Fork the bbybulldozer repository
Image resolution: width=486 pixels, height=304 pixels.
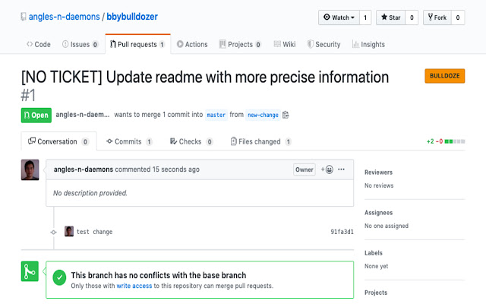click(437, 17)
